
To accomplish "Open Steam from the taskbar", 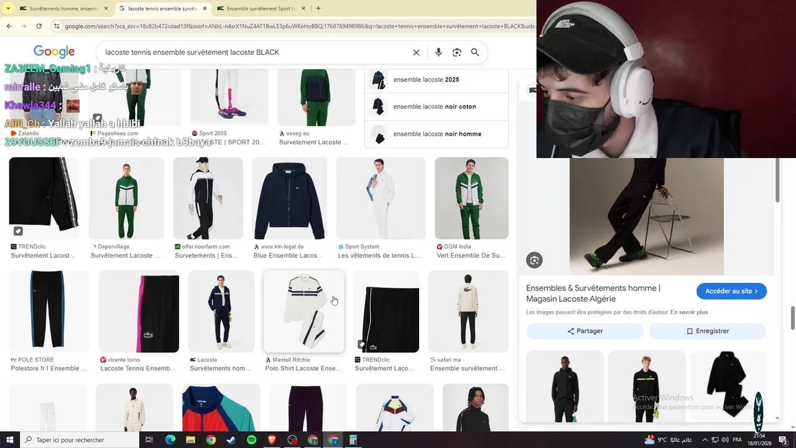I will tap(231, 440).
